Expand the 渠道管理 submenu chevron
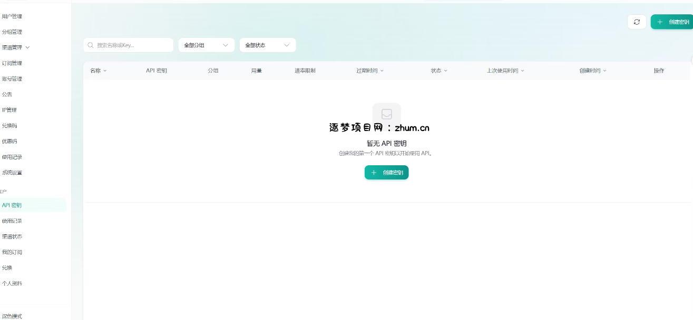This screenshot has height=320, width=693. (28, 47)
